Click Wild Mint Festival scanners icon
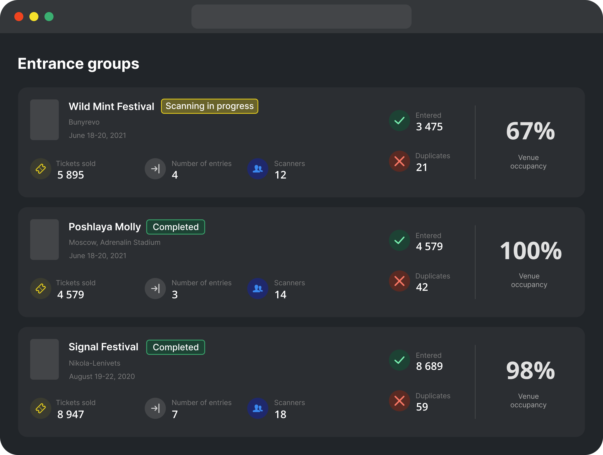Screen dimensions: 603x455 pos(258,169)
